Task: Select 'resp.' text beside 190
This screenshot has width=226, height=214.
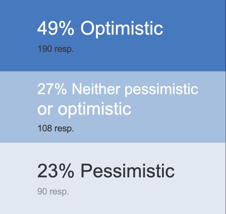Action: coord(64,50)
